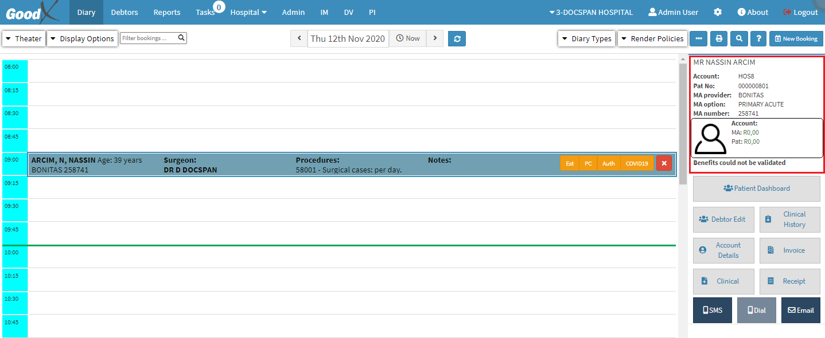Image resolution: width=825 pixels, height=338 pixels.
Task: Click the filter bookings search icon
Action: click(181, 38)
